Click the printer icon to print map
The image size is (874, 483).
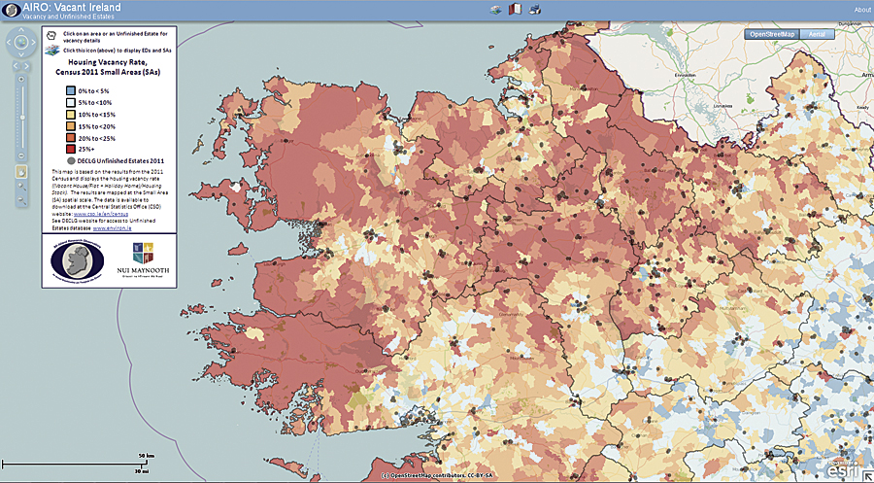click(534, 9)
